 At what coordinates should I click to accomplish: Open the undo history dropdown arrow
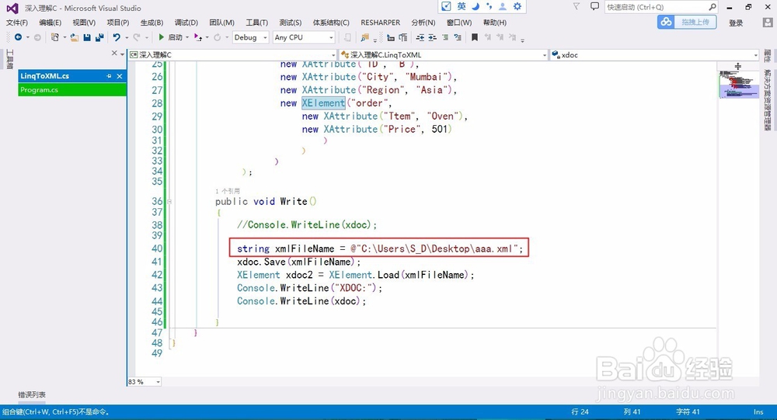click(127, 37)
